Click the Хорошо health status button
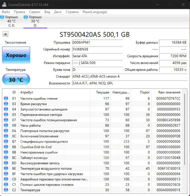 click(x=16, y=55)
